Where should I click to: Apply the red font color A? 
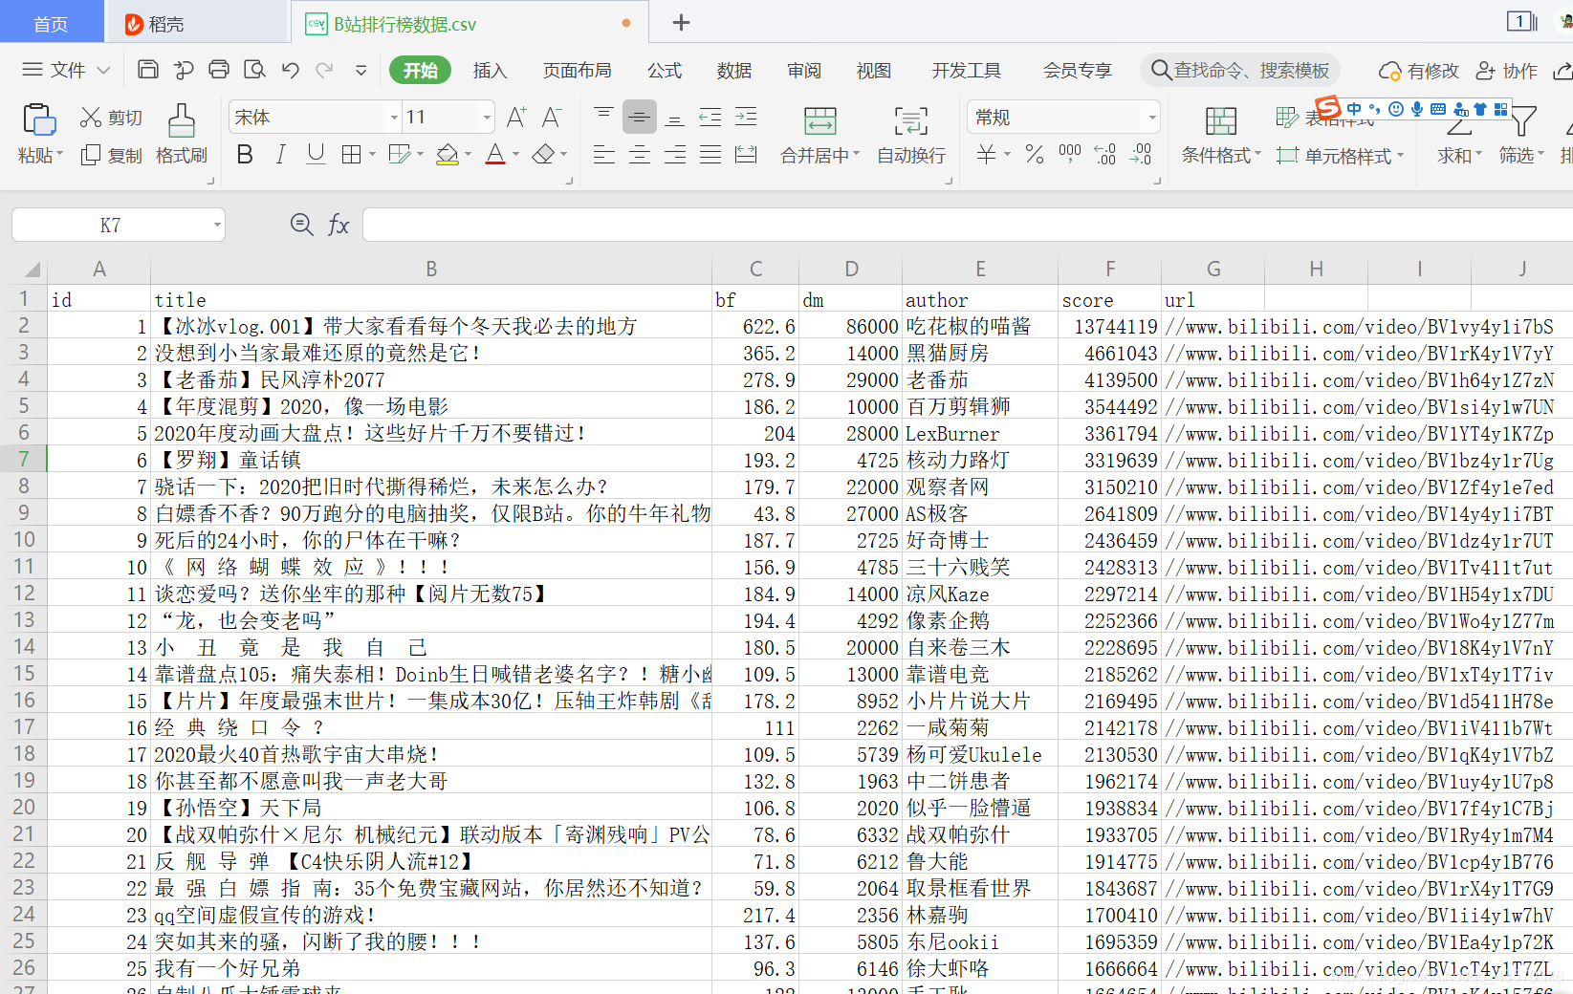pyautogui.click(x=495, y=154)
